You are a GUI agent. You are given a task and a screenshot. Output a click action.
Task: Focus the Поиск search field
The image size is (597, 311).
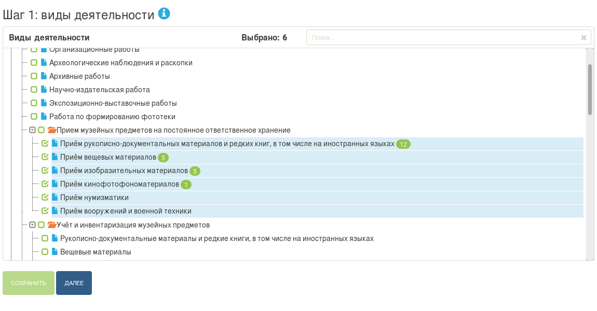pyautogui.click(x=441, y=38)
